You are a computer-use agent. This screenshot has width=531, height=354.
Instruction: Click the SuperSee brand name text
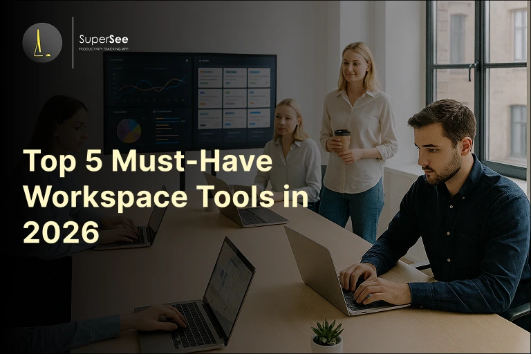(103, 39)
